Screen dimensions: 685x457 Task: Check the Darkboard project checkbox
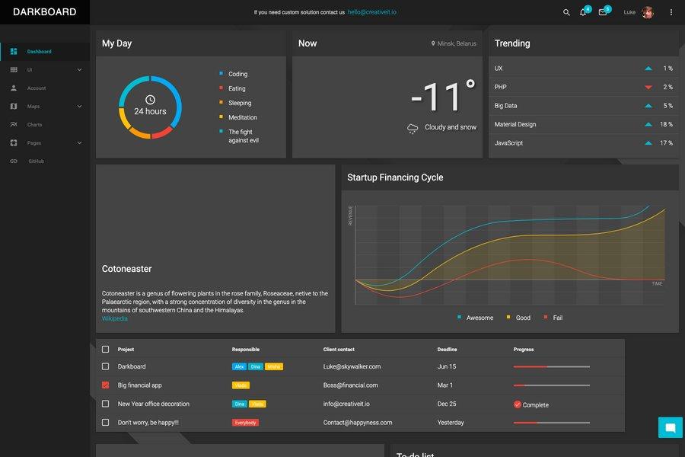pos(106,366)
